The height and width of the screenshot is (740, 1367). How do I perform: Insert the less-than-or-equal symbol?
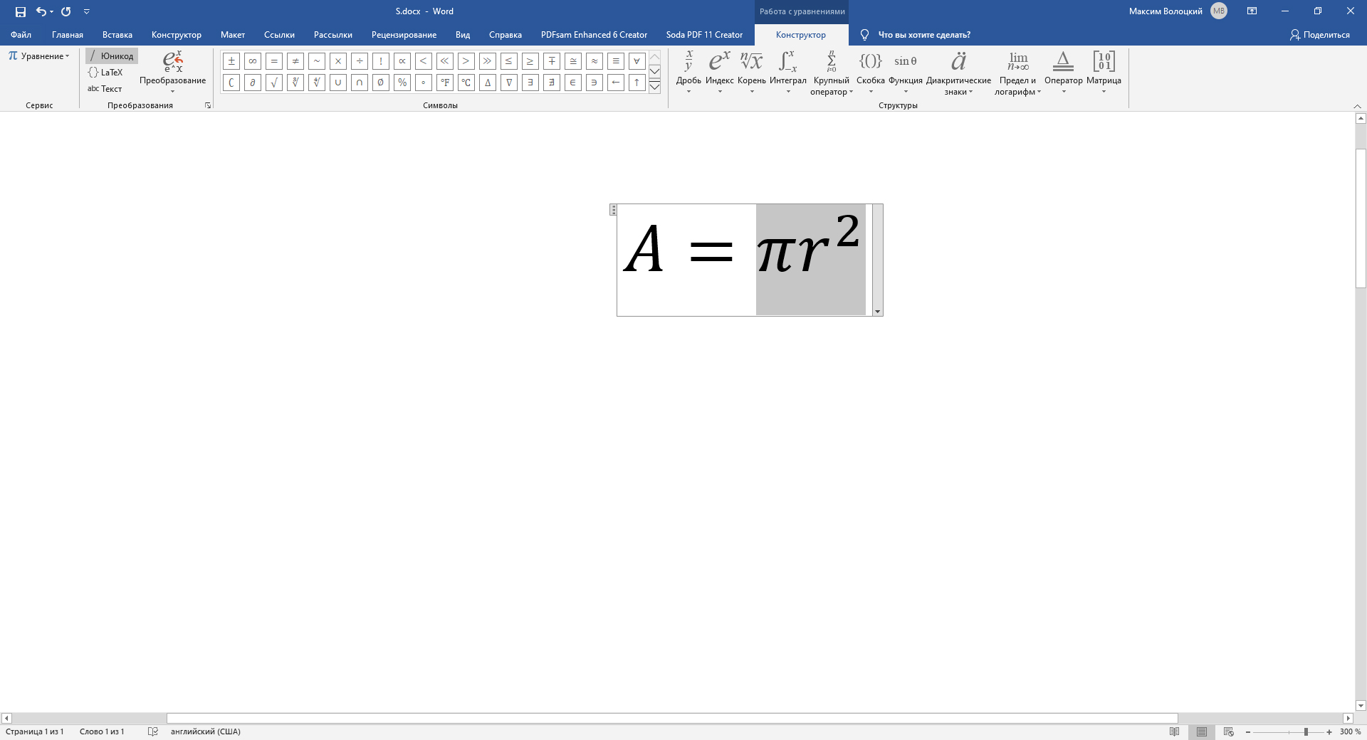(x=509, y=61)
